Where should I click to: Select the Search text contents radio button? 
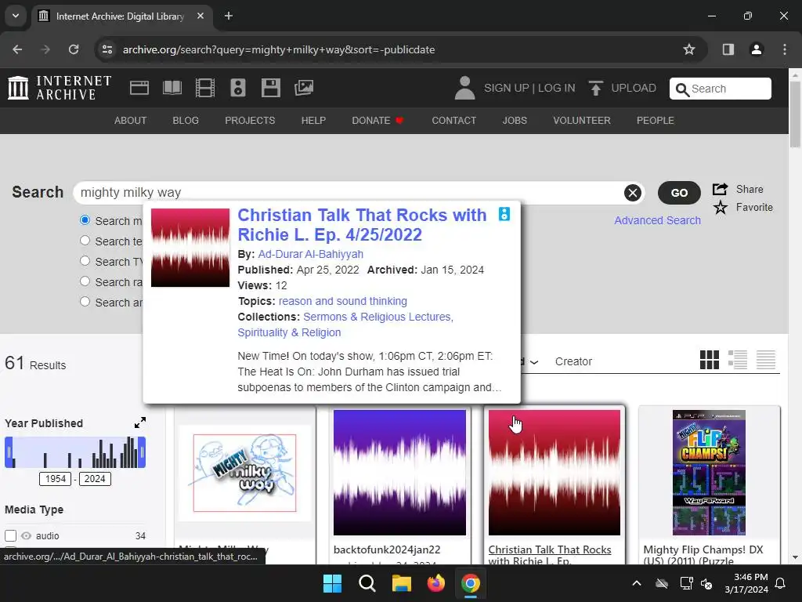[x=85, y=241]
